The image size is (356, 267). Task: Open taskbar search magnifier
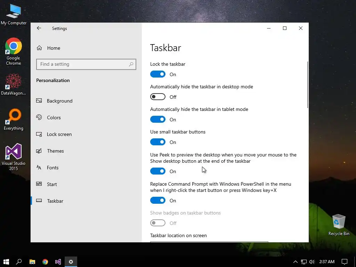(19, 262)
